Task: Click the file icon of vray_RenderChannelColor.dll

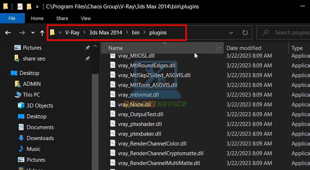Action: tap(113, 143)
